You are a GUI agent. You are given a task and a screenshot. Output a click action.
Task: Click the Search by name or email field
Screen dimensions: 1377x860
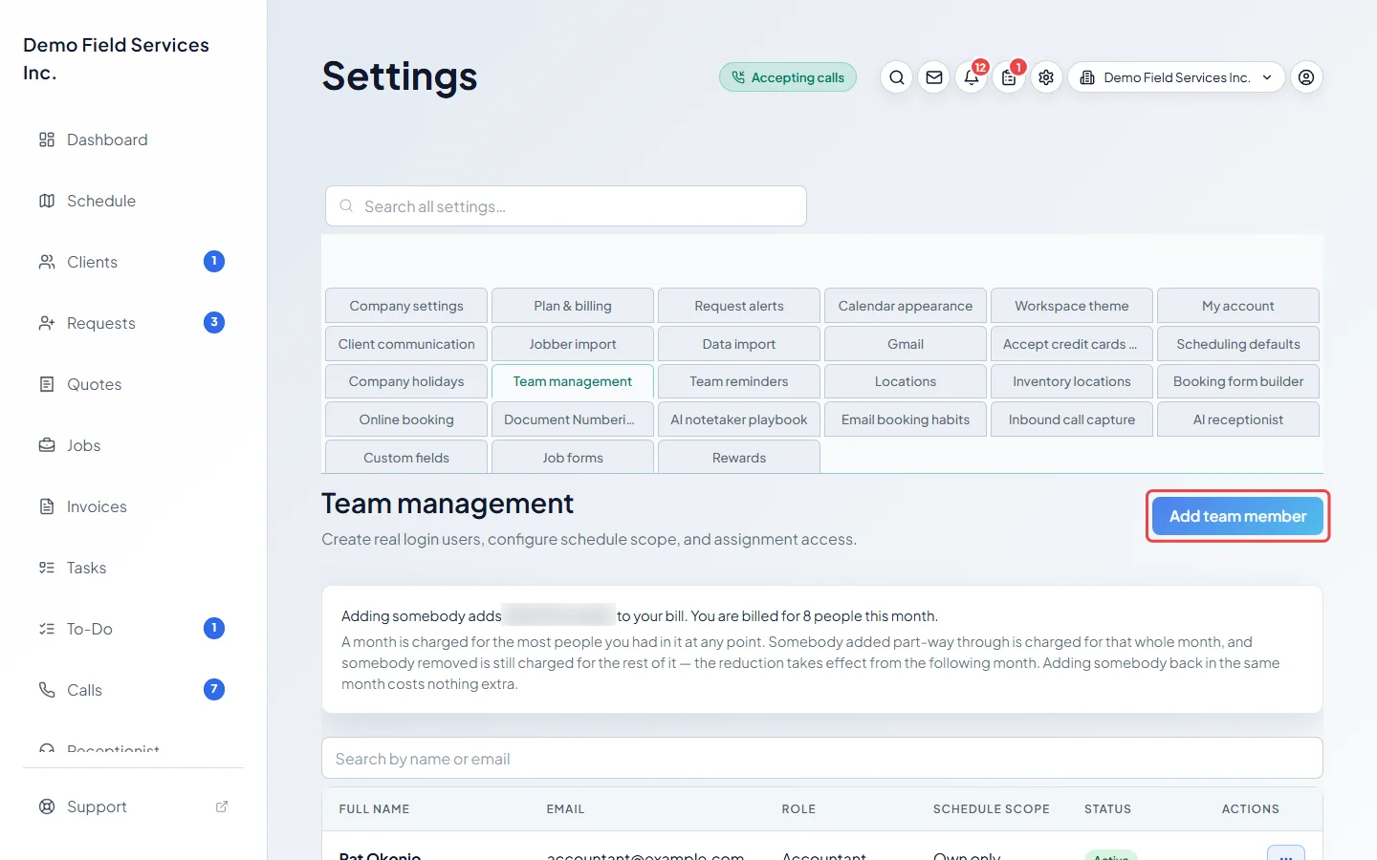822,759
